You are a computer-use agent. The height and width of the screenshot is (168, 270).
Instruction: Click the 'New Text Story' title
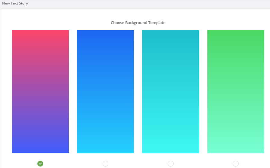click(x=15, y=3)
